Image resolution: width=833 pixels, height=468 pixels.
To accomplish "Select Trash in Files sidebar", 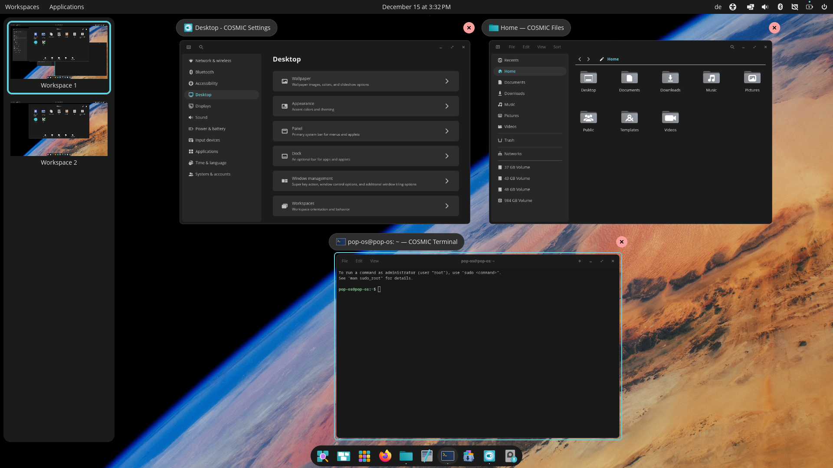I will coord(509,140).
